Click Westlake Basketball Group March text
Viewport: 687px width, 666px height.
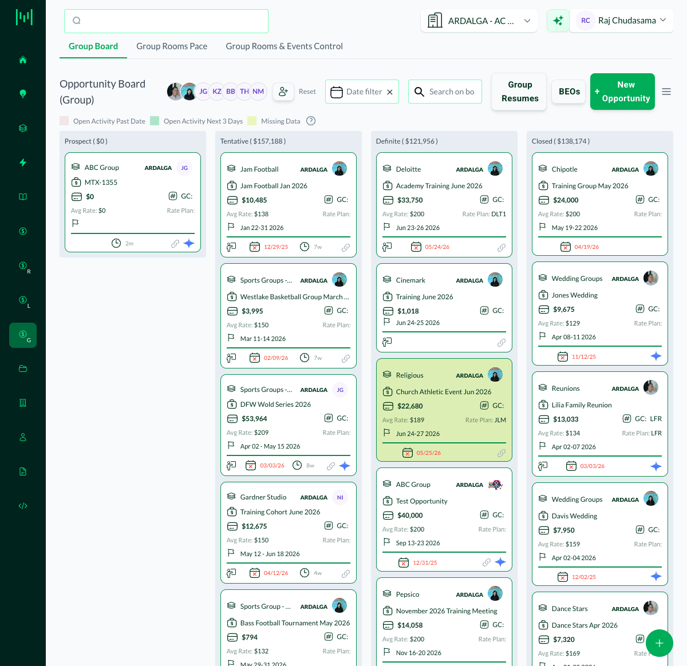click(294, 297)
